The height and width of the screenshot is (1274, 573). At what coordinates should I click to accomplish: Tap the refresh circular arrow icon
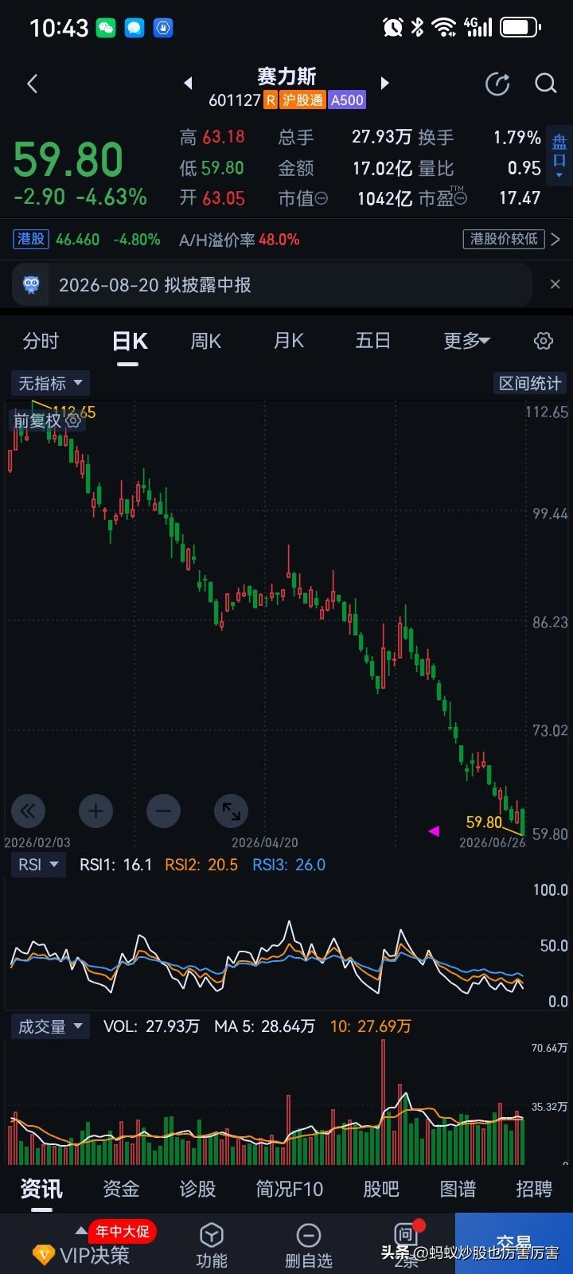coord(497,84)
